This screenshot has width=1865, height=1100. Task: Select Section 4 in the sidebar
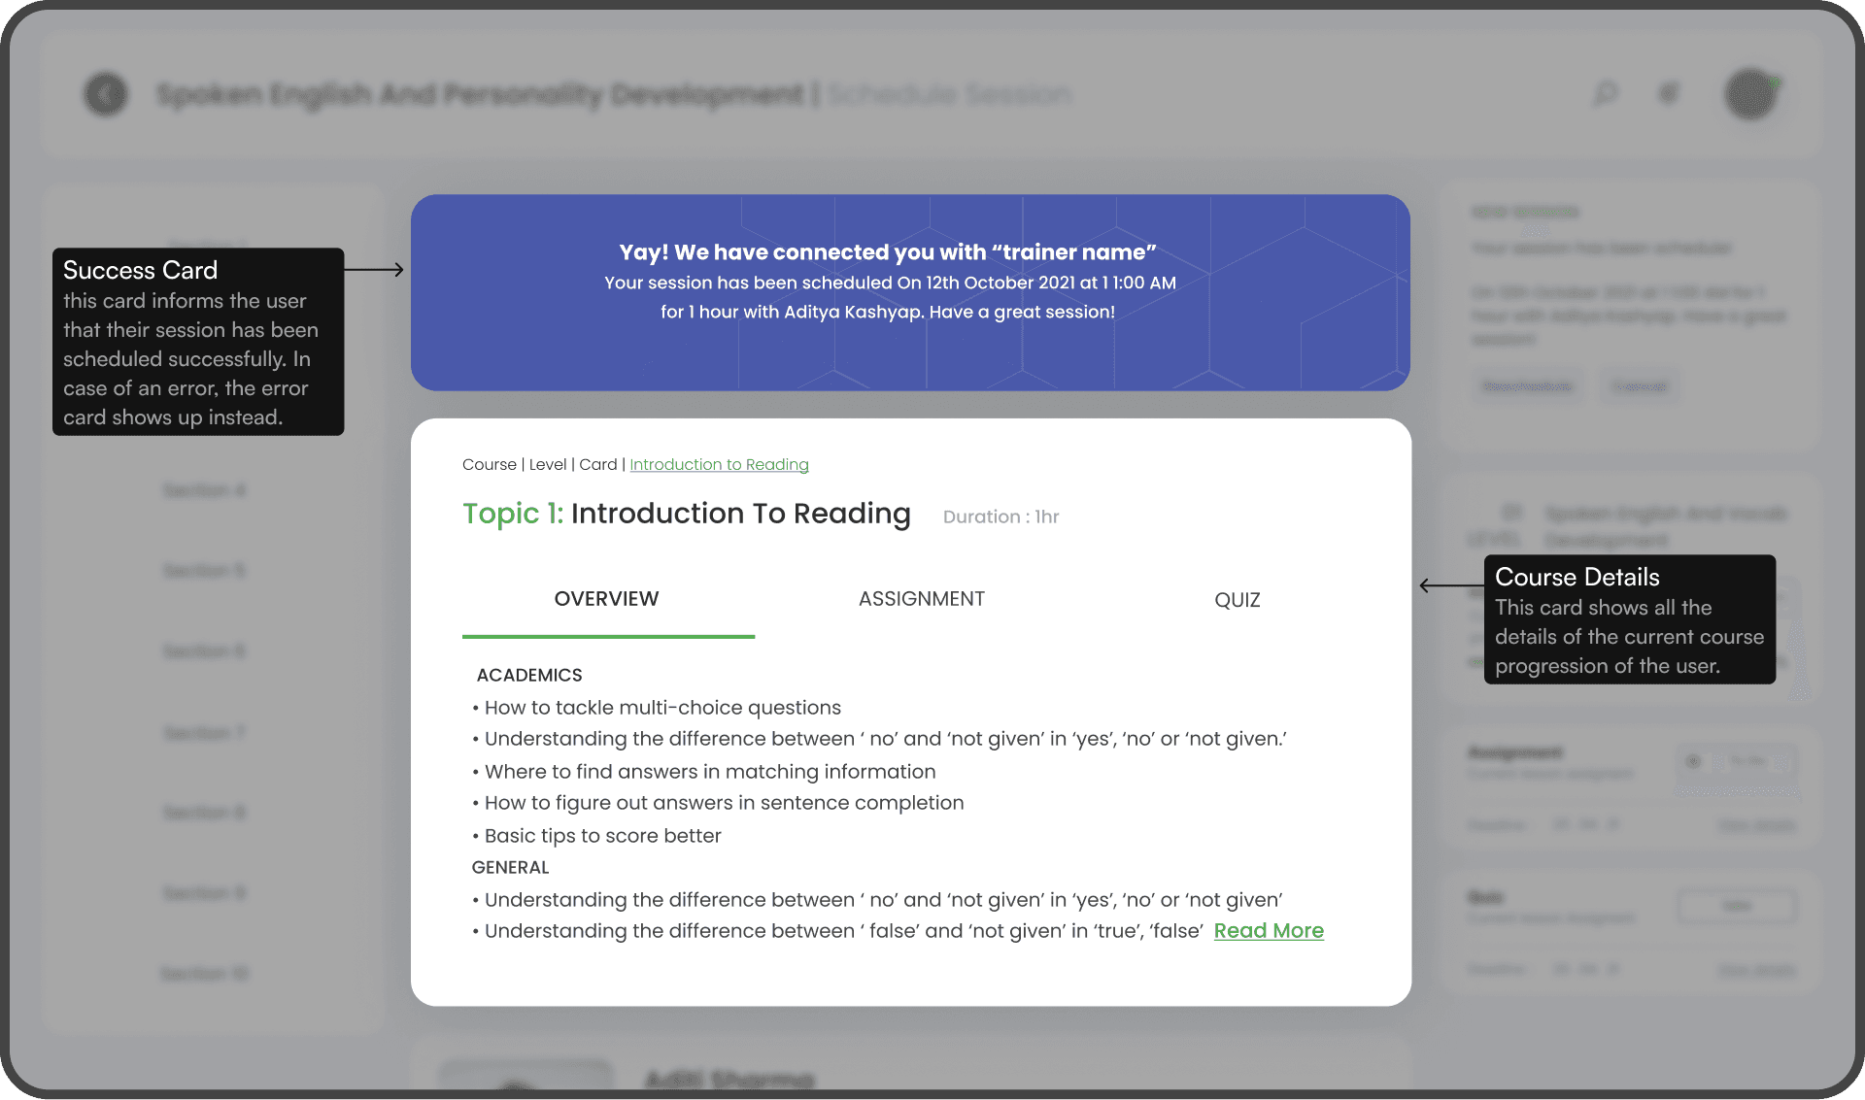[204, 490]
